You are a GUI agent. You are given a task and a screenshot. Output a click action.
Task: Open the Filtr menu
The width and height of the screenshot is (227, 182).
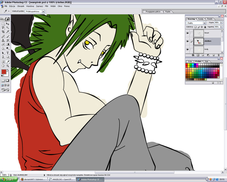tap(47, 6)
